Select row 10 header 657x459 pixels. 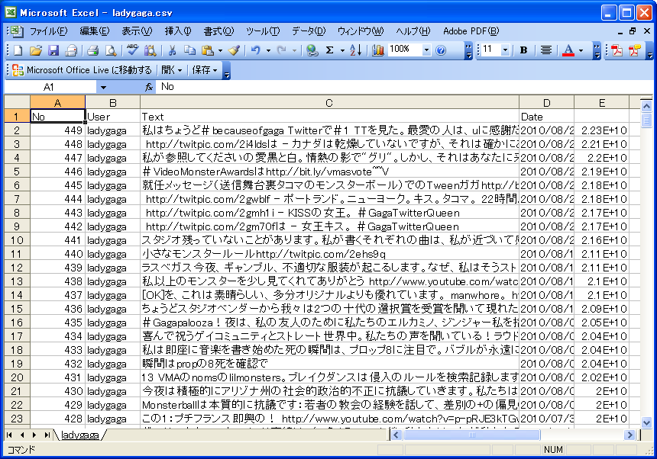17,240
